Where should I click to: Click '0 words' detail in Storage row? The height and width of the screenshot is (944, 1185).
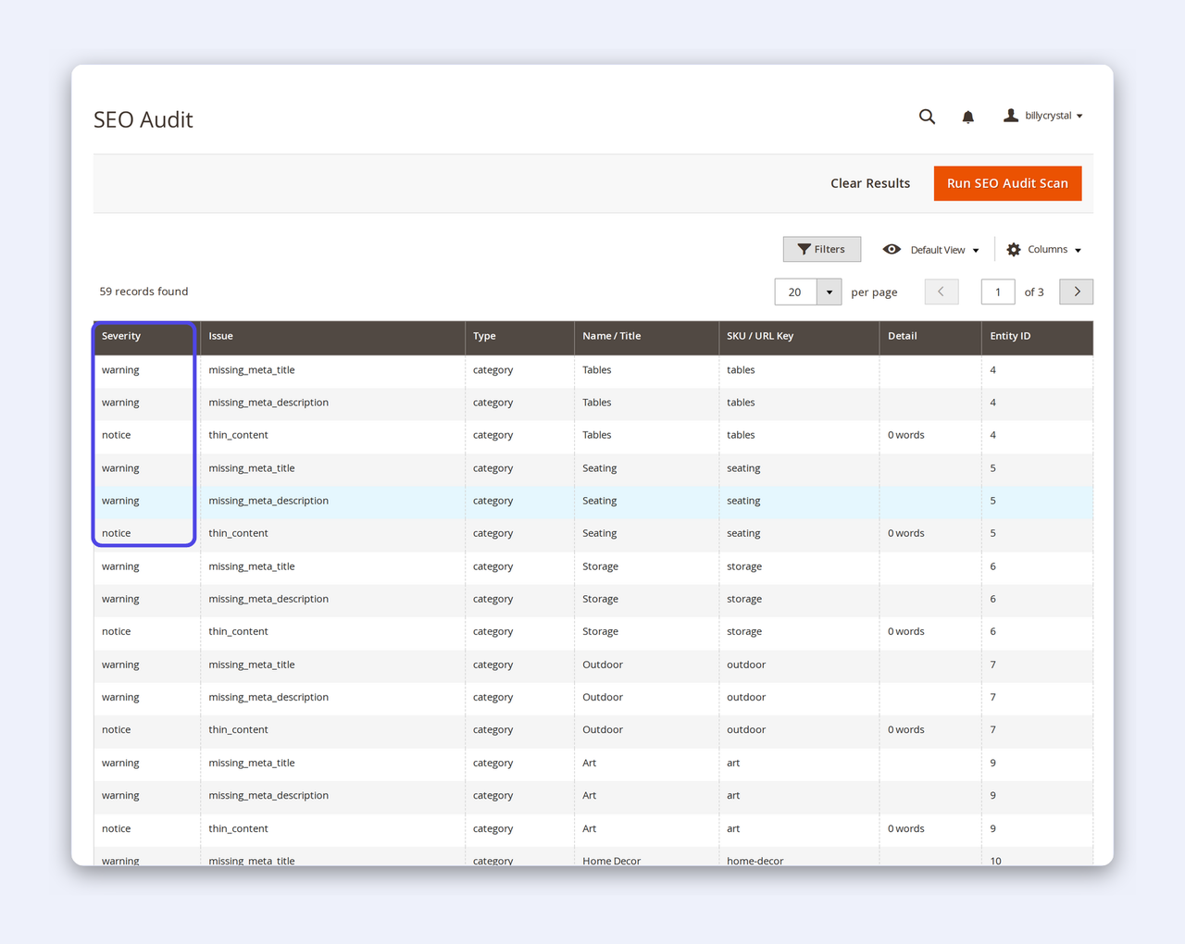point(906,632)
